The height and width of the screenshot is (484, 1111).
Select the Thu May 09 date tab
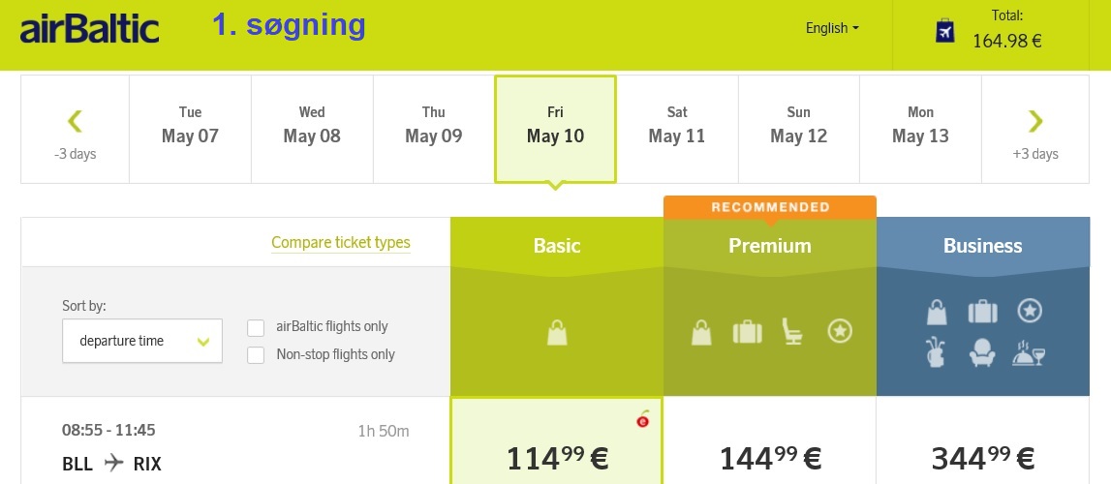(434, 130)
